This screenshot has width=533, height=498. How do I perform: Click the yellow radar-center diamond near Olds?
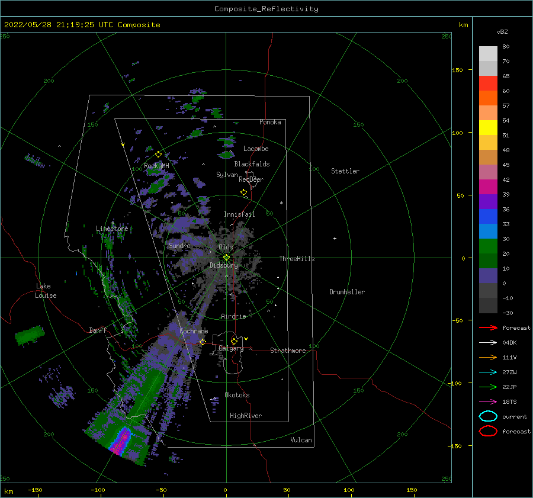(226, 258)
